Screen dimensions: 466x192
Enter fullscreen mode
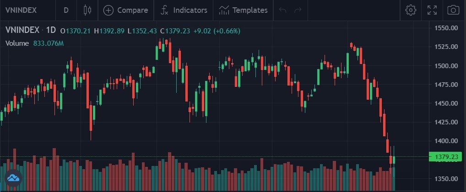tap(432, 10)
